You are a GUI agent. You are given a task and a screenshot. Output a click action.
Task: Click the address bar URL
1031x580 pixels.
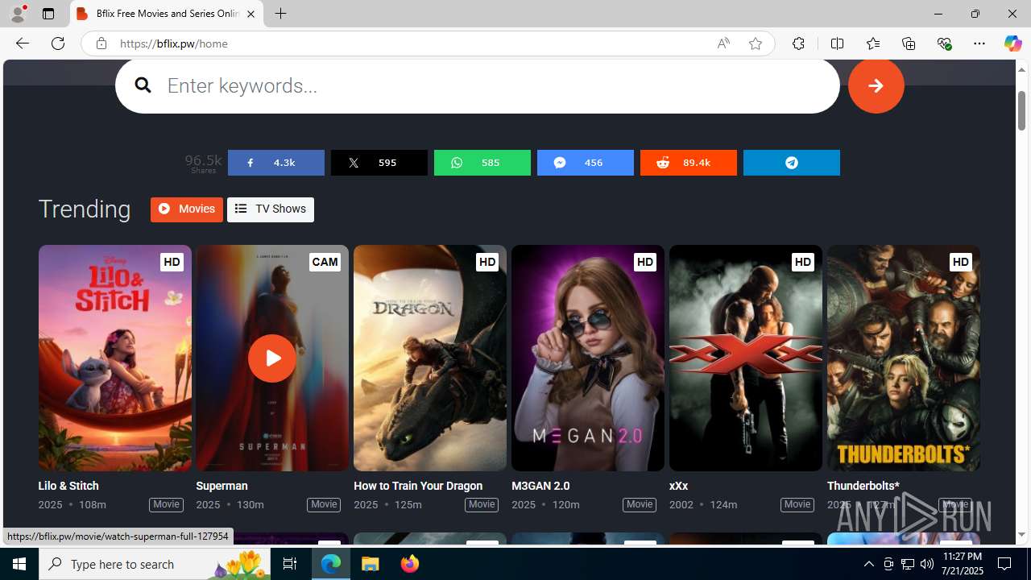click(173, 43)
